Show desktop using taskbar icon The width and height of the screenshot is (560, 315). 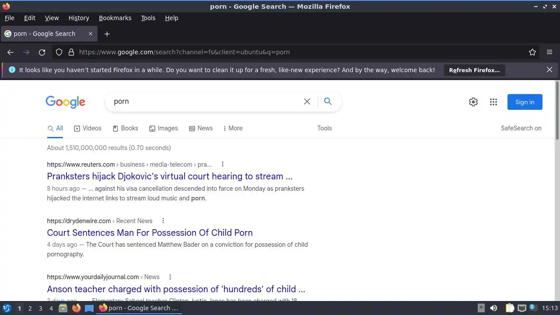[x=89, y=308]
